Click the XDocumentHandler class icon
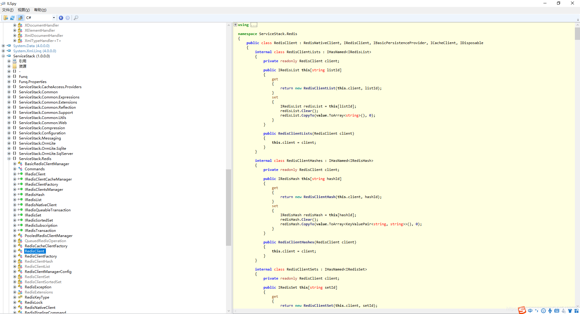 (x=20, y=25)
